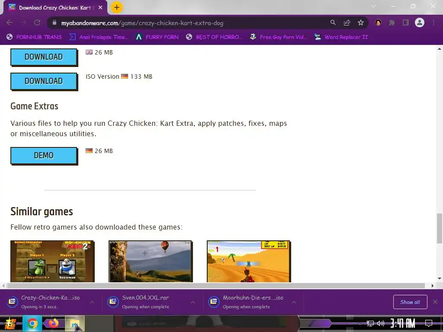This screenshot has width=443, height=332.
Task: Expand options for Sven.004.XXL.rar download
Action: [193, 302]
